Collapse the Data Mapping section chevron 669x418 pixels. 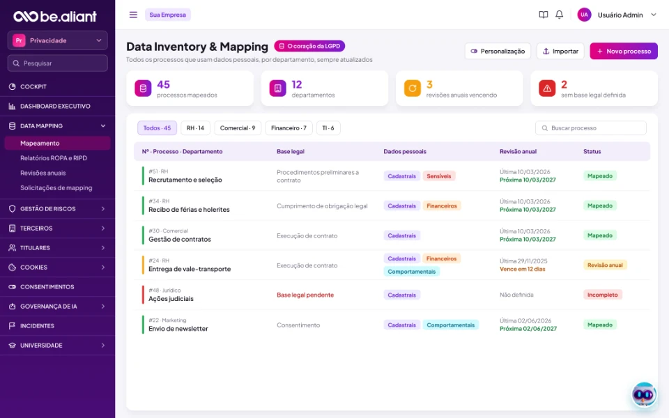pos(103,126)
